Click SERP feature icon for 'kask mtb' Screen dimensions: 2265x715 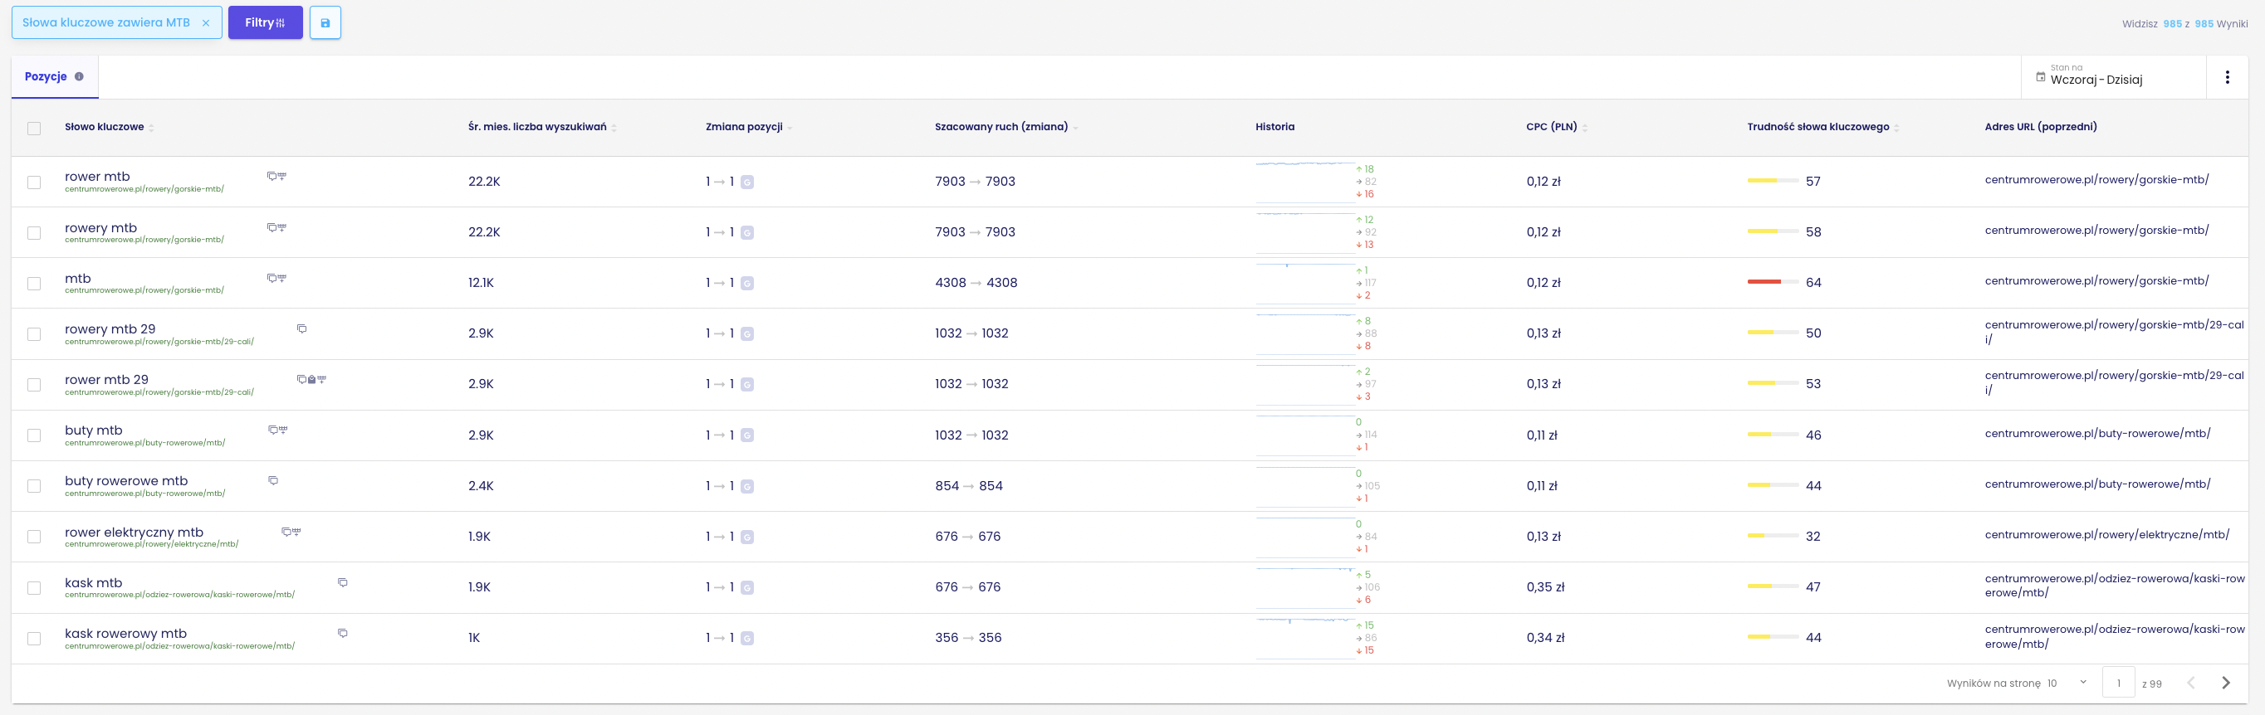[343, 582]
